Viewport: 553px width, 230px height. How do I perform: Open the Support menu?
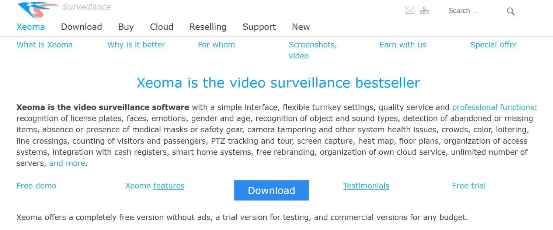pyautogui.click(x=259, y=27)
